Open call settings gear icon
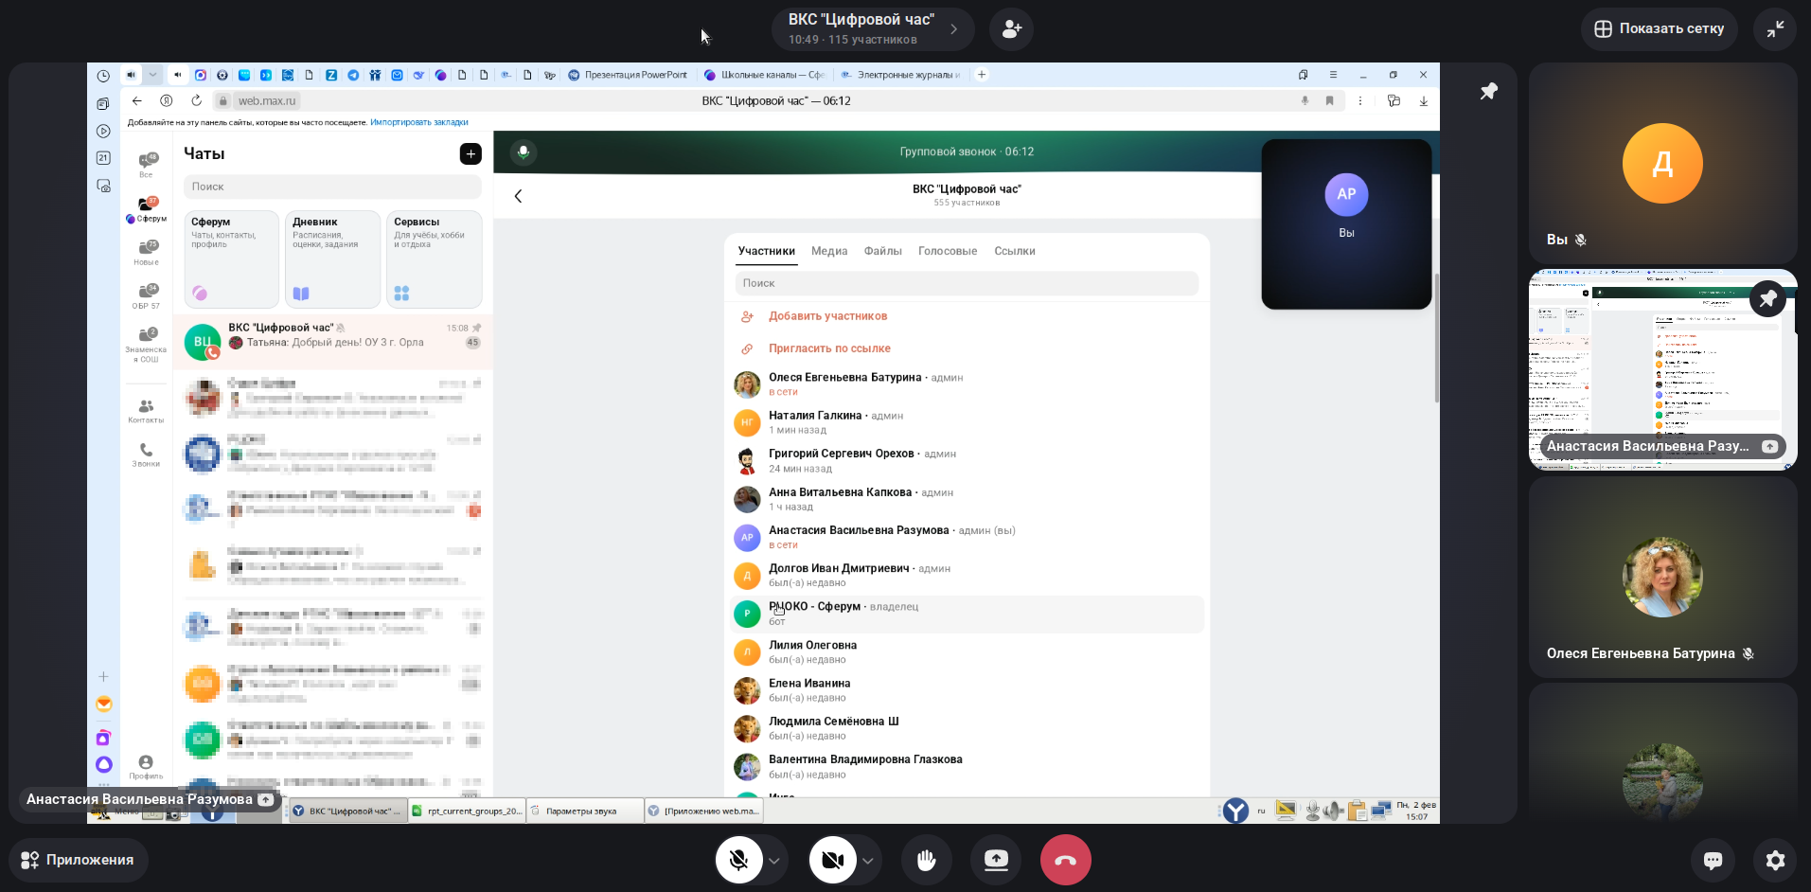The image size is (1811, 892). click(x=1775, y=860)
